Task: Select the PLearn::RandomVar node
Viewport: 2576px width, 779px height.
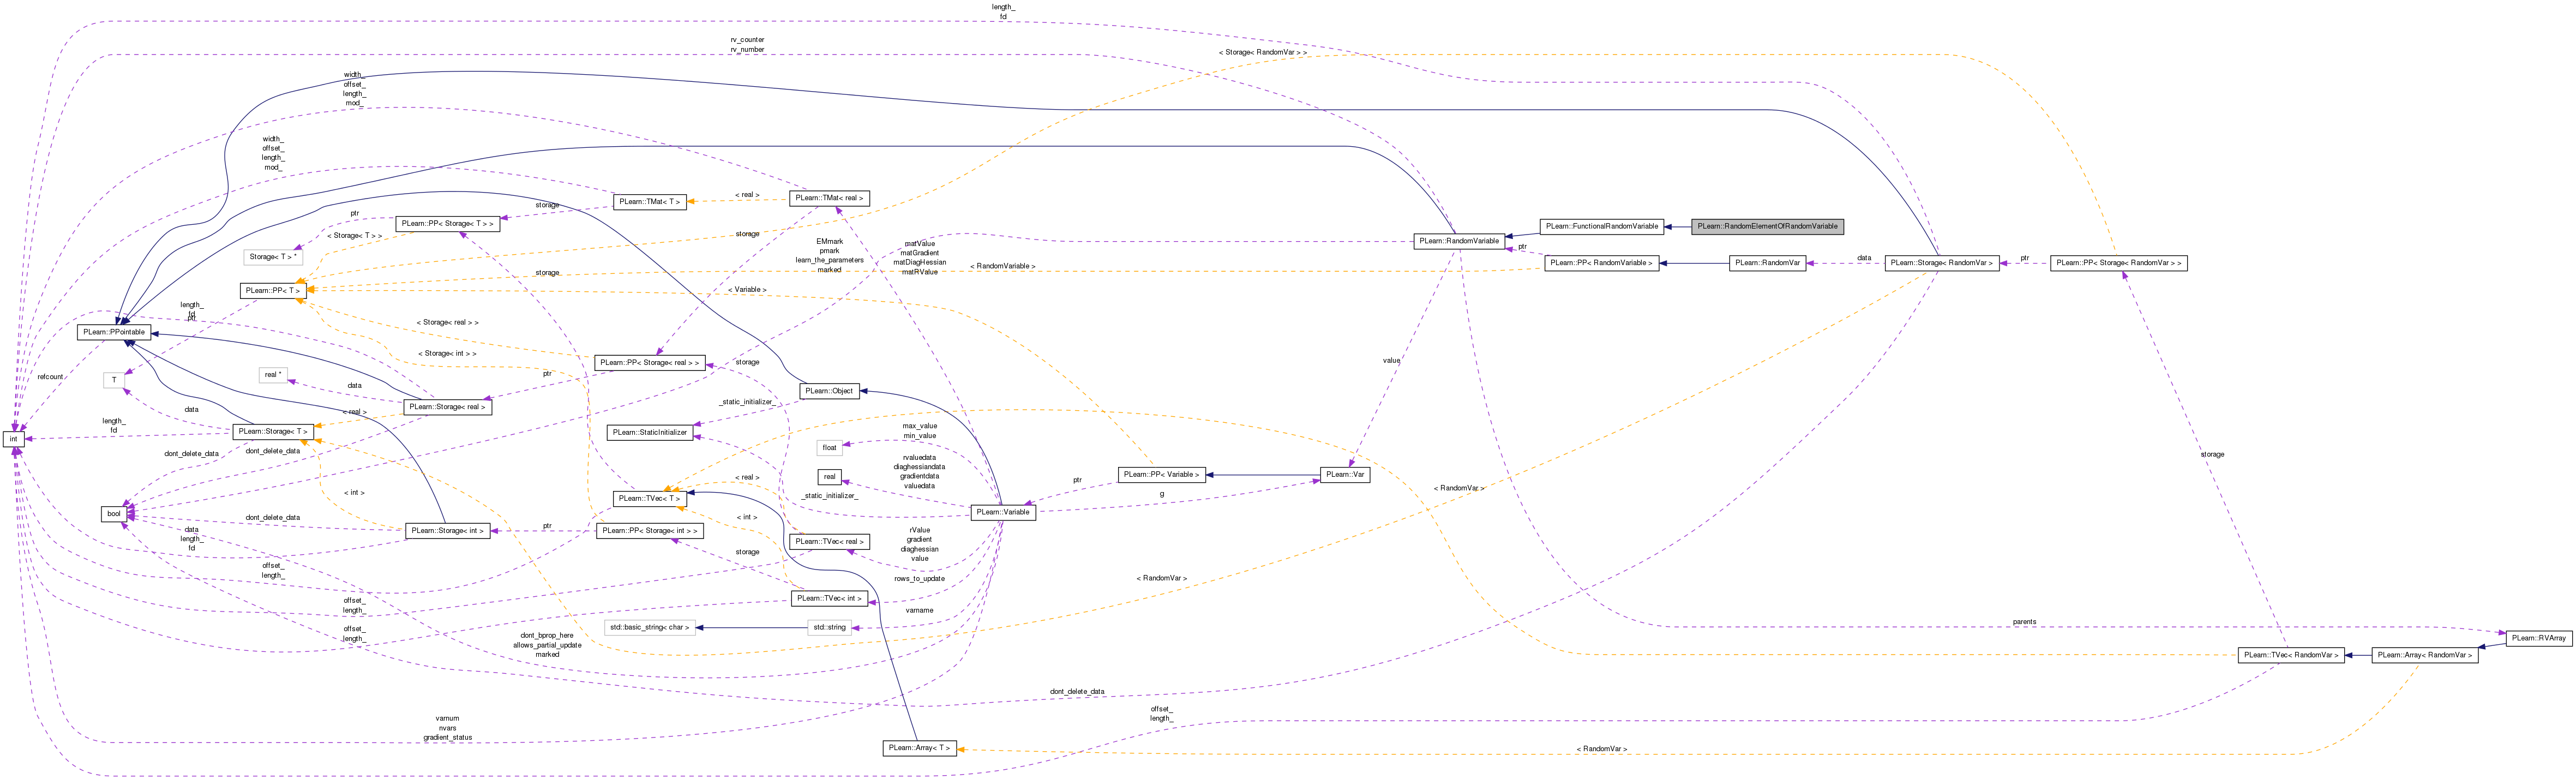Action: coord(1767,263)
